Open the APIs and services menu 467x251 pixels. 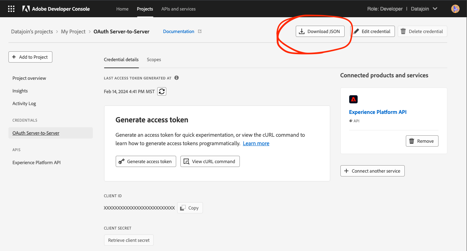point(178,9)
